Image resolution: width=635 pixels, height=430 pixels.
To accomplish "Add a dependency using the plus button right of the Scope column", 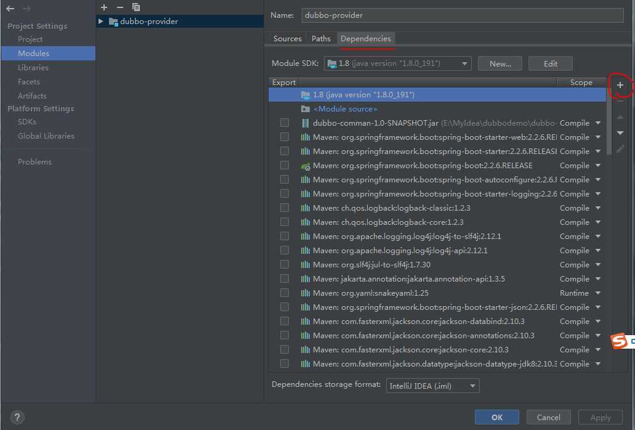I will pos(620,85).
